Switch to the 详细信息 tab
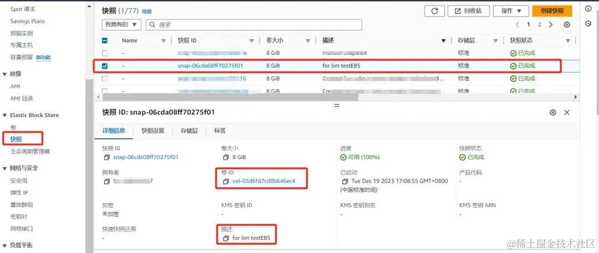This screenshot has width=599, height=253. (x=114, y=131)
